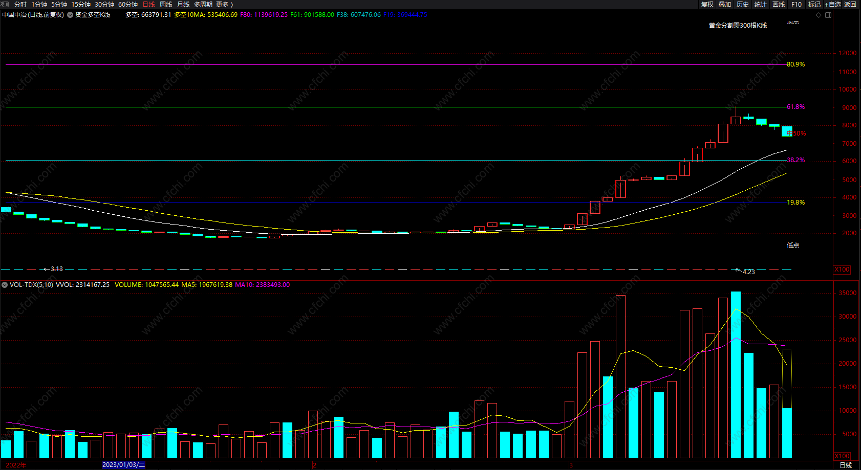This screenshot has width=861, height=470.
Task: Click the 复权 button
Action: coord(707,5)
